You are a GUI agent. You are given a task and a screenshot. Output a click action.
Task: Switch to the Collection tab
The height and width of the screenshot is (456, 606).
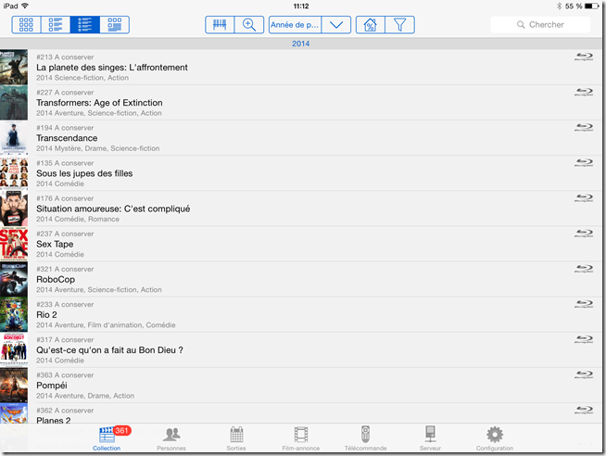[x=107, y=438]
